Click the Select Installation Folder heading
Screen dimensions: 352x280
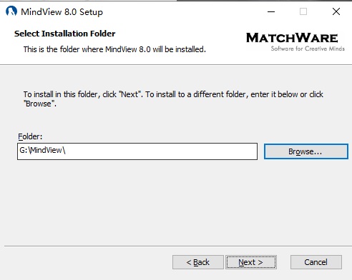(64, 34)
